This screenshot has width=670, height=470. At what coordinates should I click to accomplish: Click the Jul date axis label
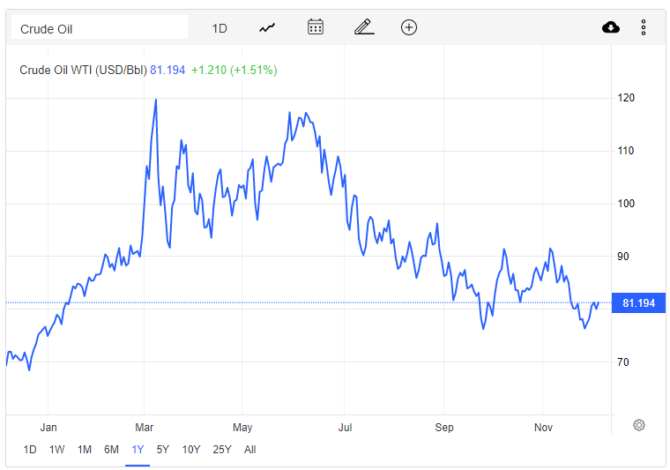[345, 428]
